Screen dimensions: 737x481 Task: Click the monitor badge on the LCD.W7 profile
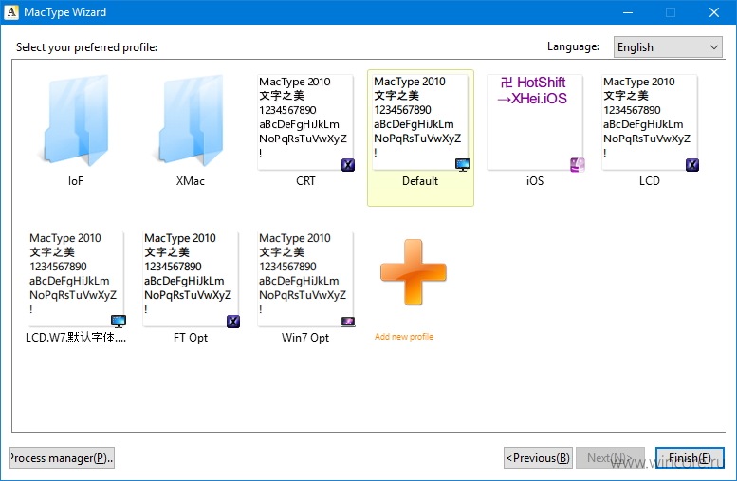(x=119, y=322)
